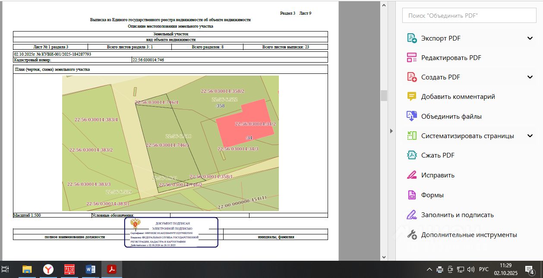Open the printer tray icon

tap(440, 269)
